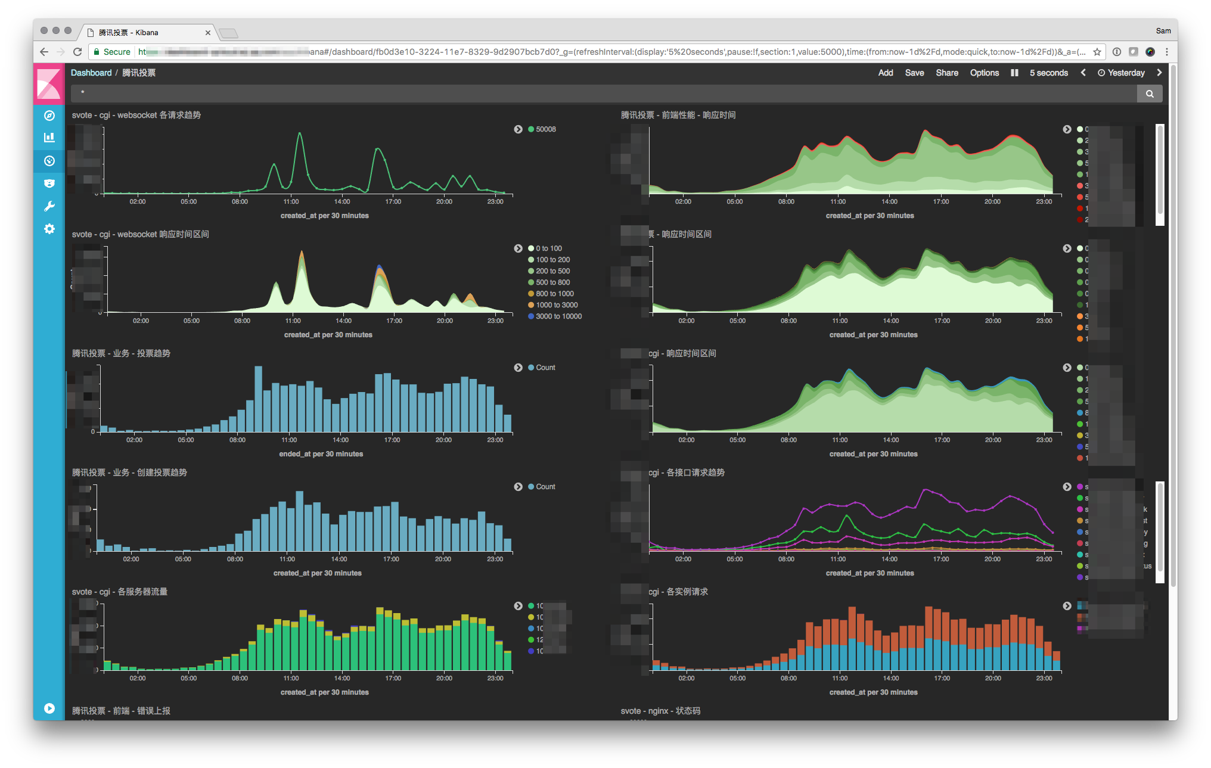Pause the auto-refresh
The width and height of the screenshot is (1211, 768).
[x=1014, y=73]
